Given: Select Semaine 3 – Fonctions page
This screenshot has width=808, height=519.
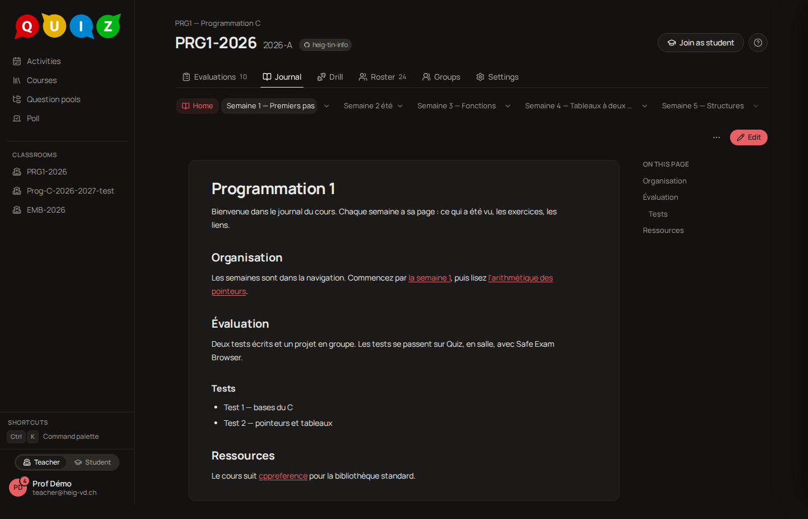Looking at the screenshot, I should (x=456, y=106).
